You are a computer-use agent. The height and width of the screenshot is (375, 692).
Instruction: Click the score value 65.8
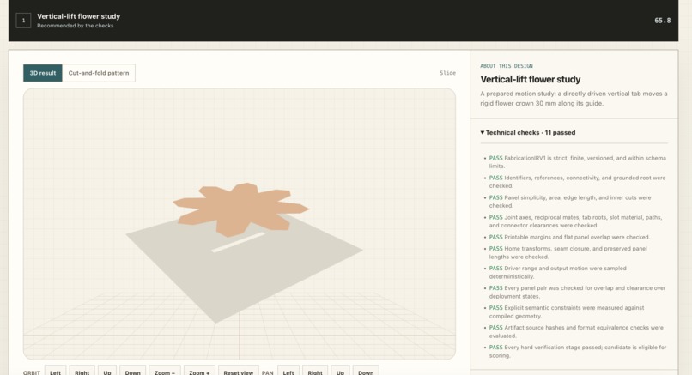click(x=663, y=21)
